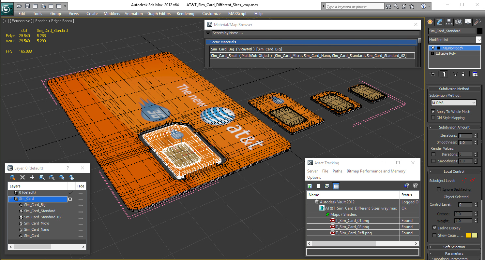485x260 pixels.
Task: Click Search by Name field in Material Browser
Action: tap(316, 33)
